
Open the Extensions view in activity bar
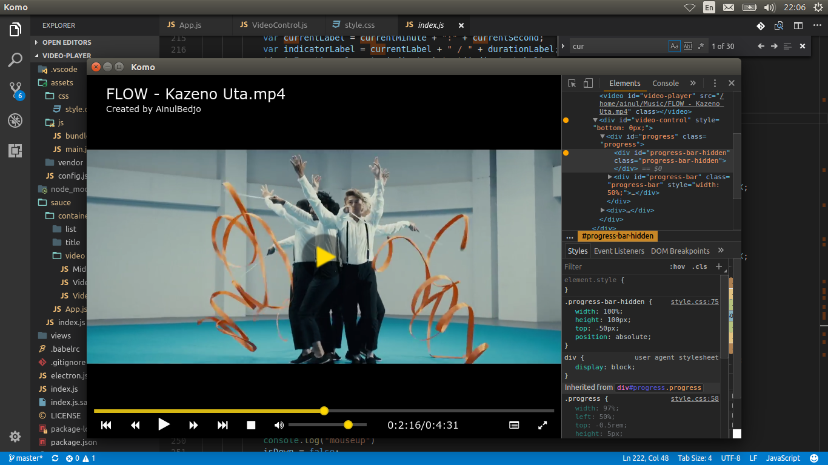pos(15,151)
